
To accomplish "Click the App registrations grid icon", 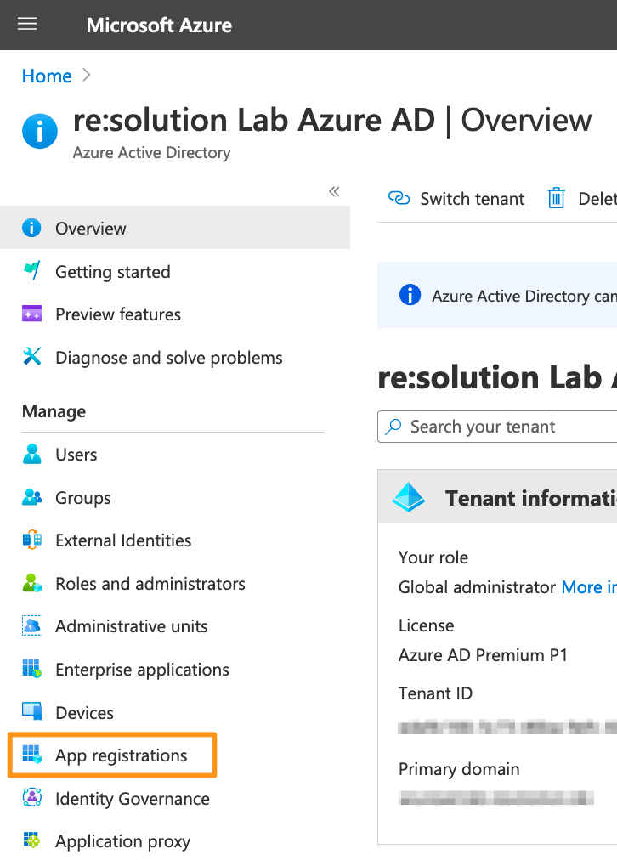I will 31,754.
